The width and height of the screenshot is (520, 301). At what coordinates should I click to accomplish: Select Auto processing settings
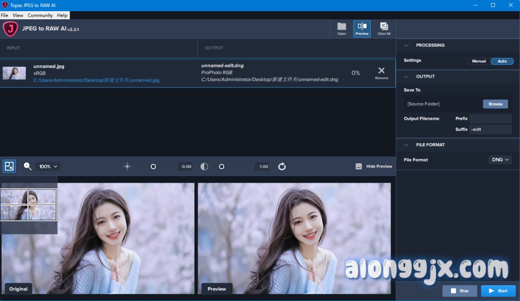pyautogui.click(x=502, y=61)
